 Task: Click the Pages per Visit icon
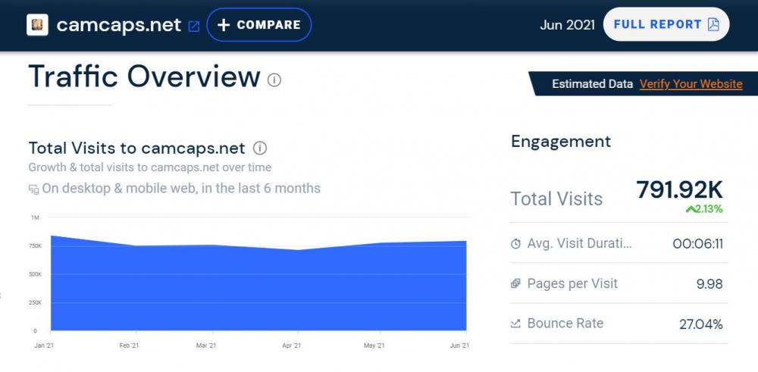click(x=515, y=284)
